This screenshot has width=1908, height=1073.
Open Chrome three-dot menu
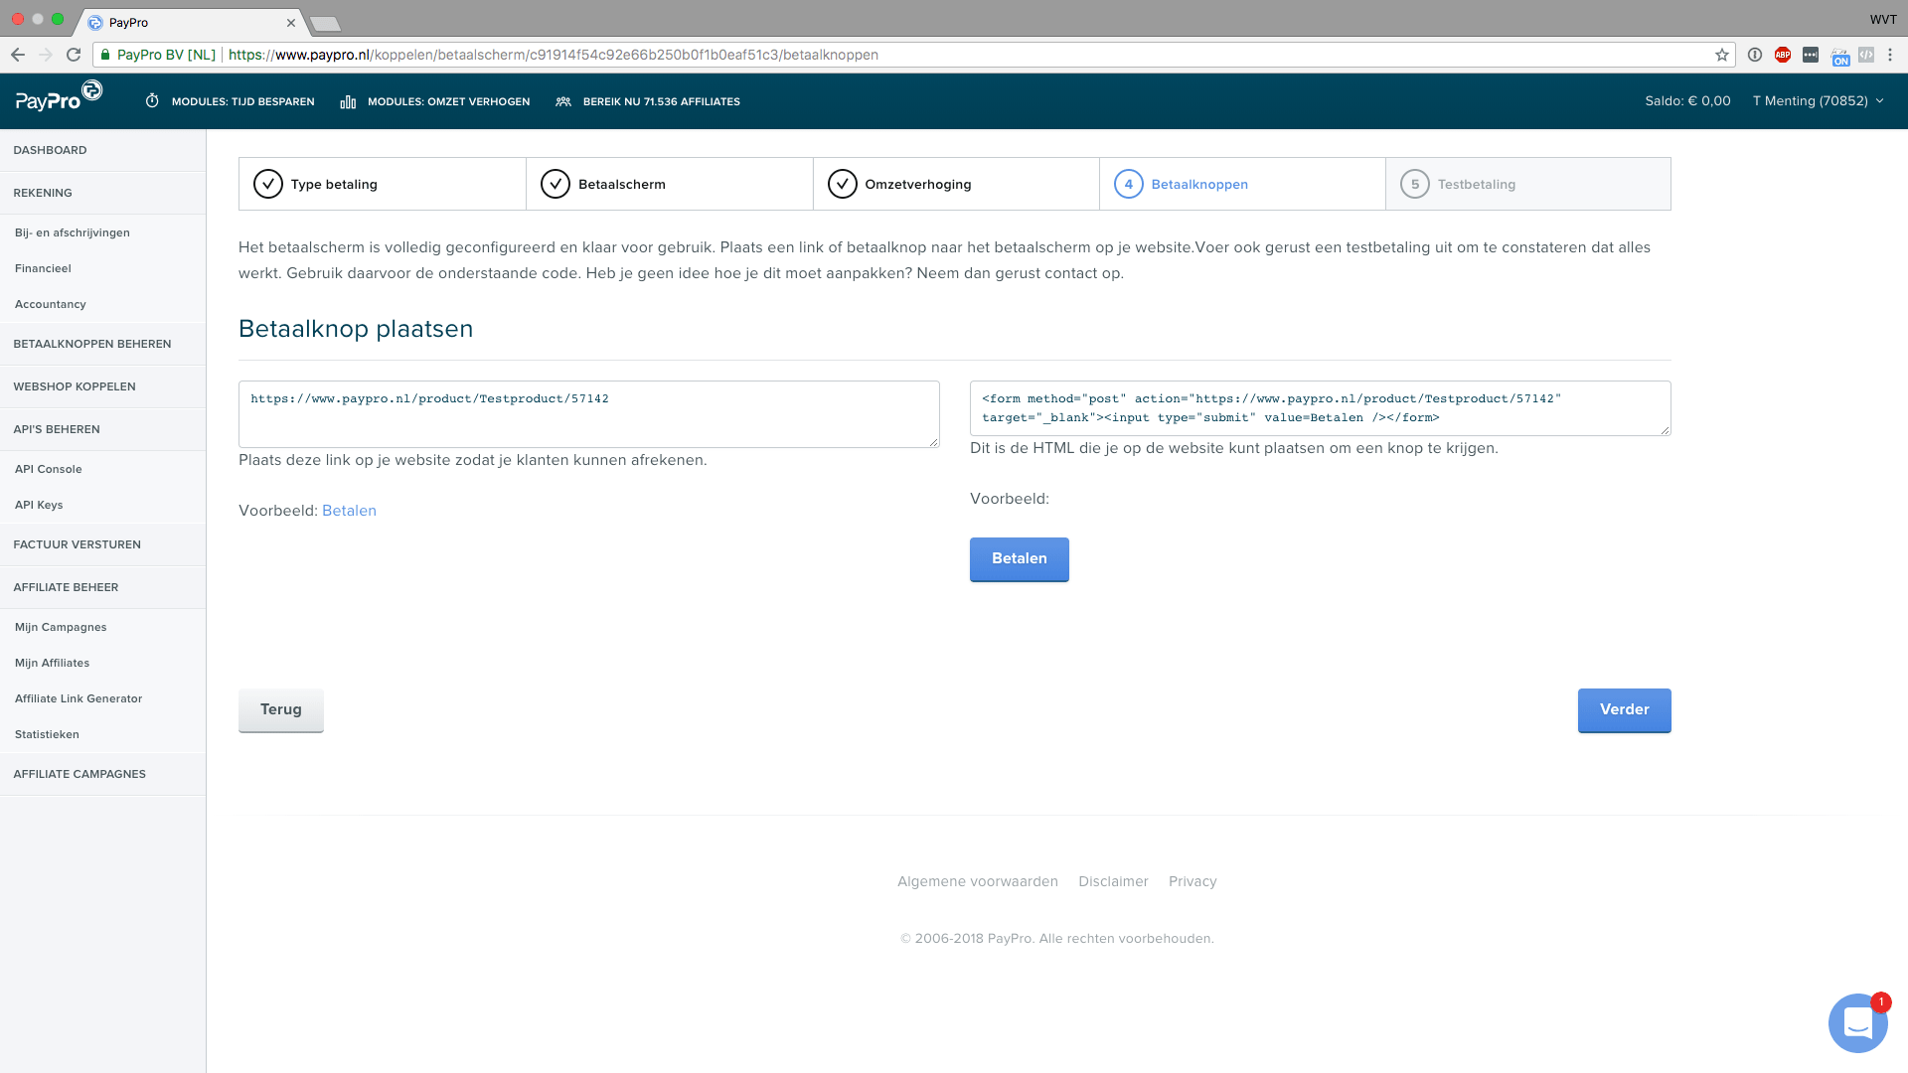click(1890, 55)
